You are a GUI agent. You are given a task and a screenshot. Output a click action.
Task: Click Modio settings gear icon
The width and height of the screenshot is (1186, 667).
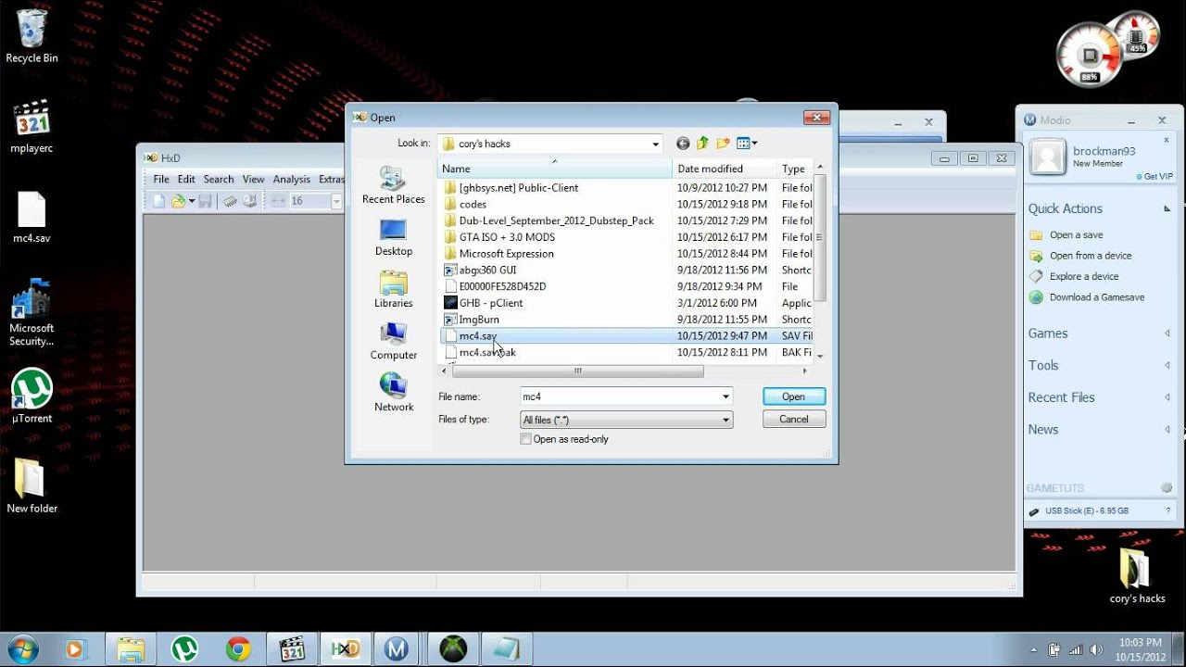1167,488
